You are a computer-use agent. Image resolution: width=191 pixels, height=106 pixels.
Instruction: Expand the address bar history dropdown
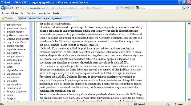117,8
